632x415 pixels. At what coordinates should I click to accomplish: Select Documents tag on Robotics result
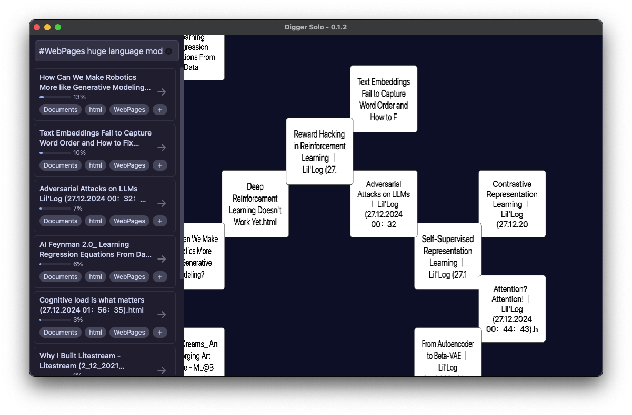point(61,110)
